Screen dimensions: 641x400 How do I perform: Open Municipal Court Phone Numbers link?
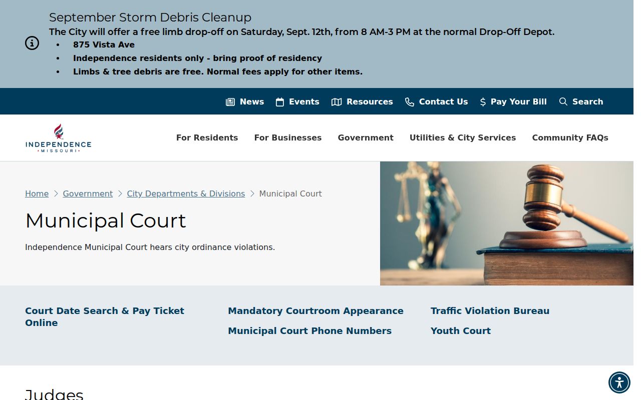tap(309, 331)
